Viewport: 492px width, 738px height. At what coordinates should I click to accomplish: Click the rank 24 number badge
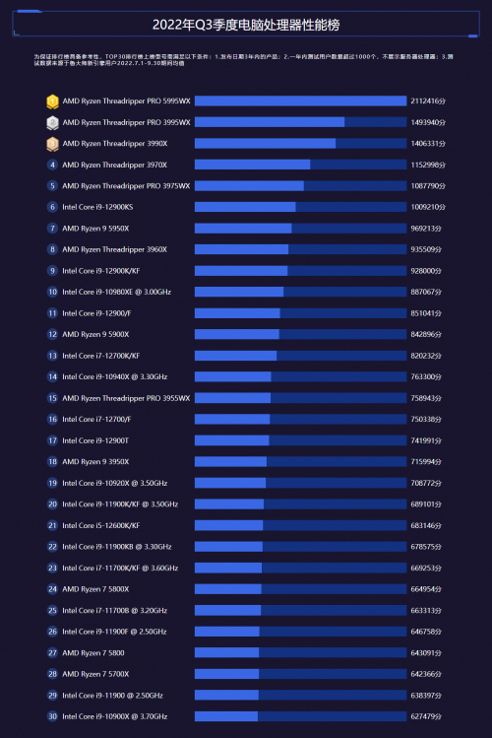tap(52, 589)
